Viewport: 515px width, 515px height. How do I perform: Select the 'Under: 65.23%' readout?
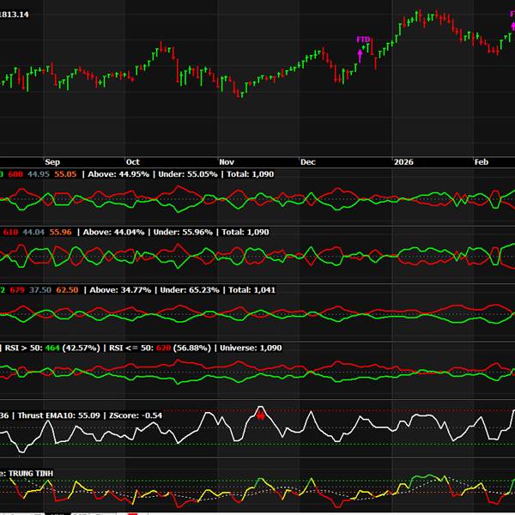[x=190, y=290]
